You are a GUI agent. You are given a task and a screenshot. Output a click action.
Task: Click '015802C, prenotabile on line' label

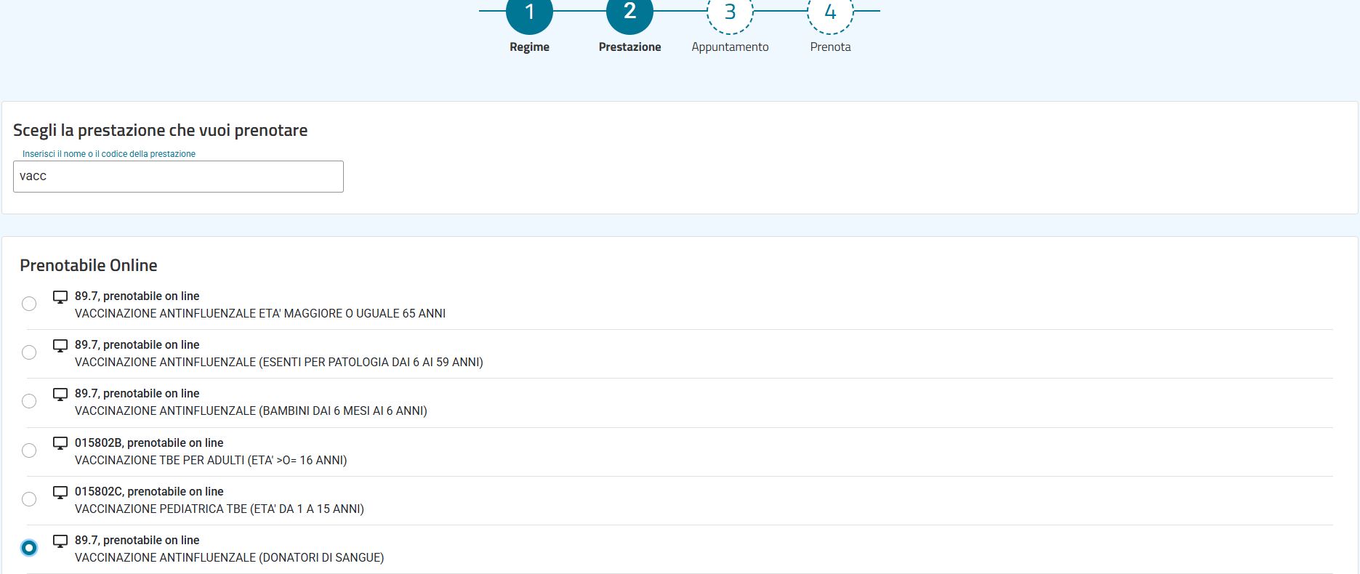click(149, 492)
